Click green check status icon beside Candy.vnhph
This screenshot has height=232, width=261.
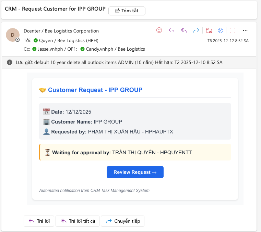pyautogui.click(x=82, y=49)
